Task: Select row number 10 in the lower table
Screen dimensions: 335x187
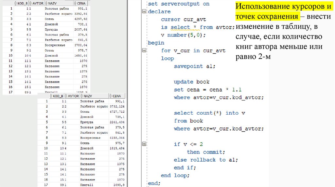Action: (46, 148)
